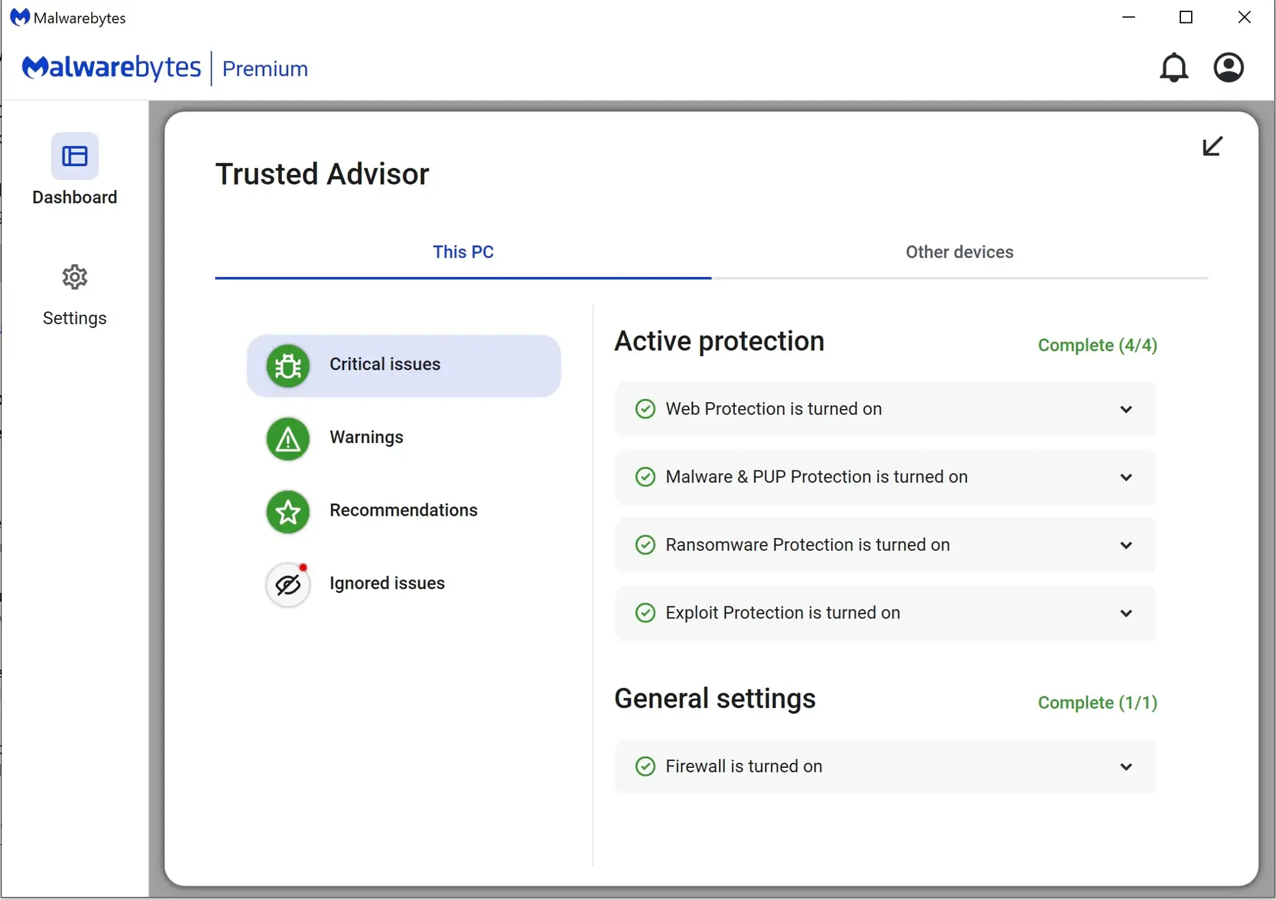Screen dimensions: 1276x900
Task: Expand the Exploit Protection dropdown
Action: [1126, 611]
